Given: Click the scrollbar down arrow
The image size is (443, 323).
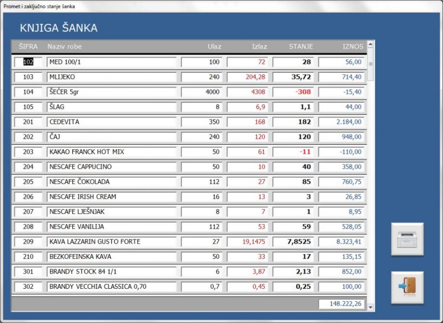Looking at the screenshot, I should coord(371,307).
